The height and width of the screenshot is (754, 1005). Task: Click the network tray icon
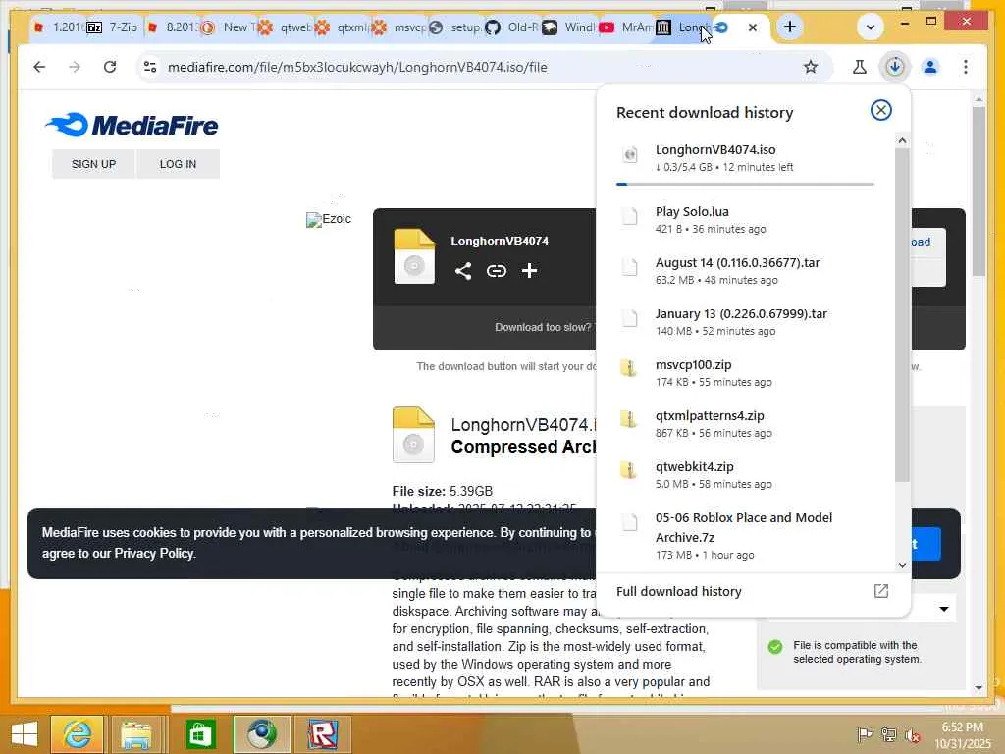coord(888,734)
